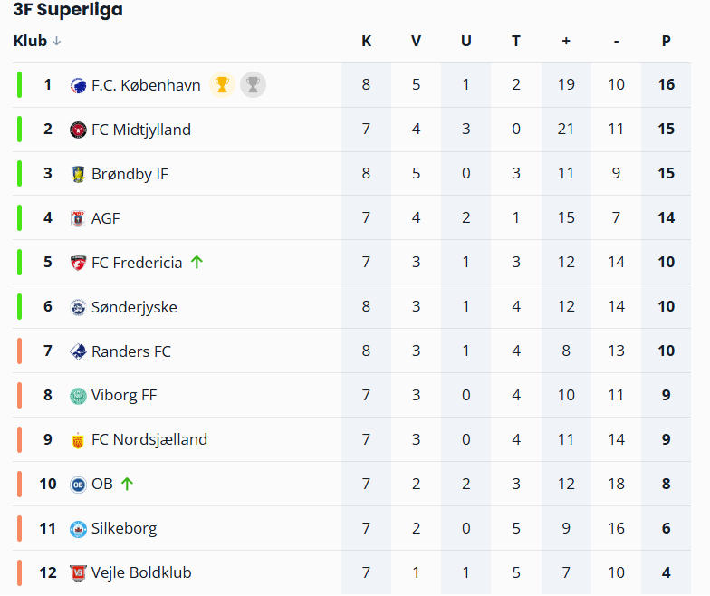
Task: Click the Sønderjyske club crest
Action: point(78,307)
